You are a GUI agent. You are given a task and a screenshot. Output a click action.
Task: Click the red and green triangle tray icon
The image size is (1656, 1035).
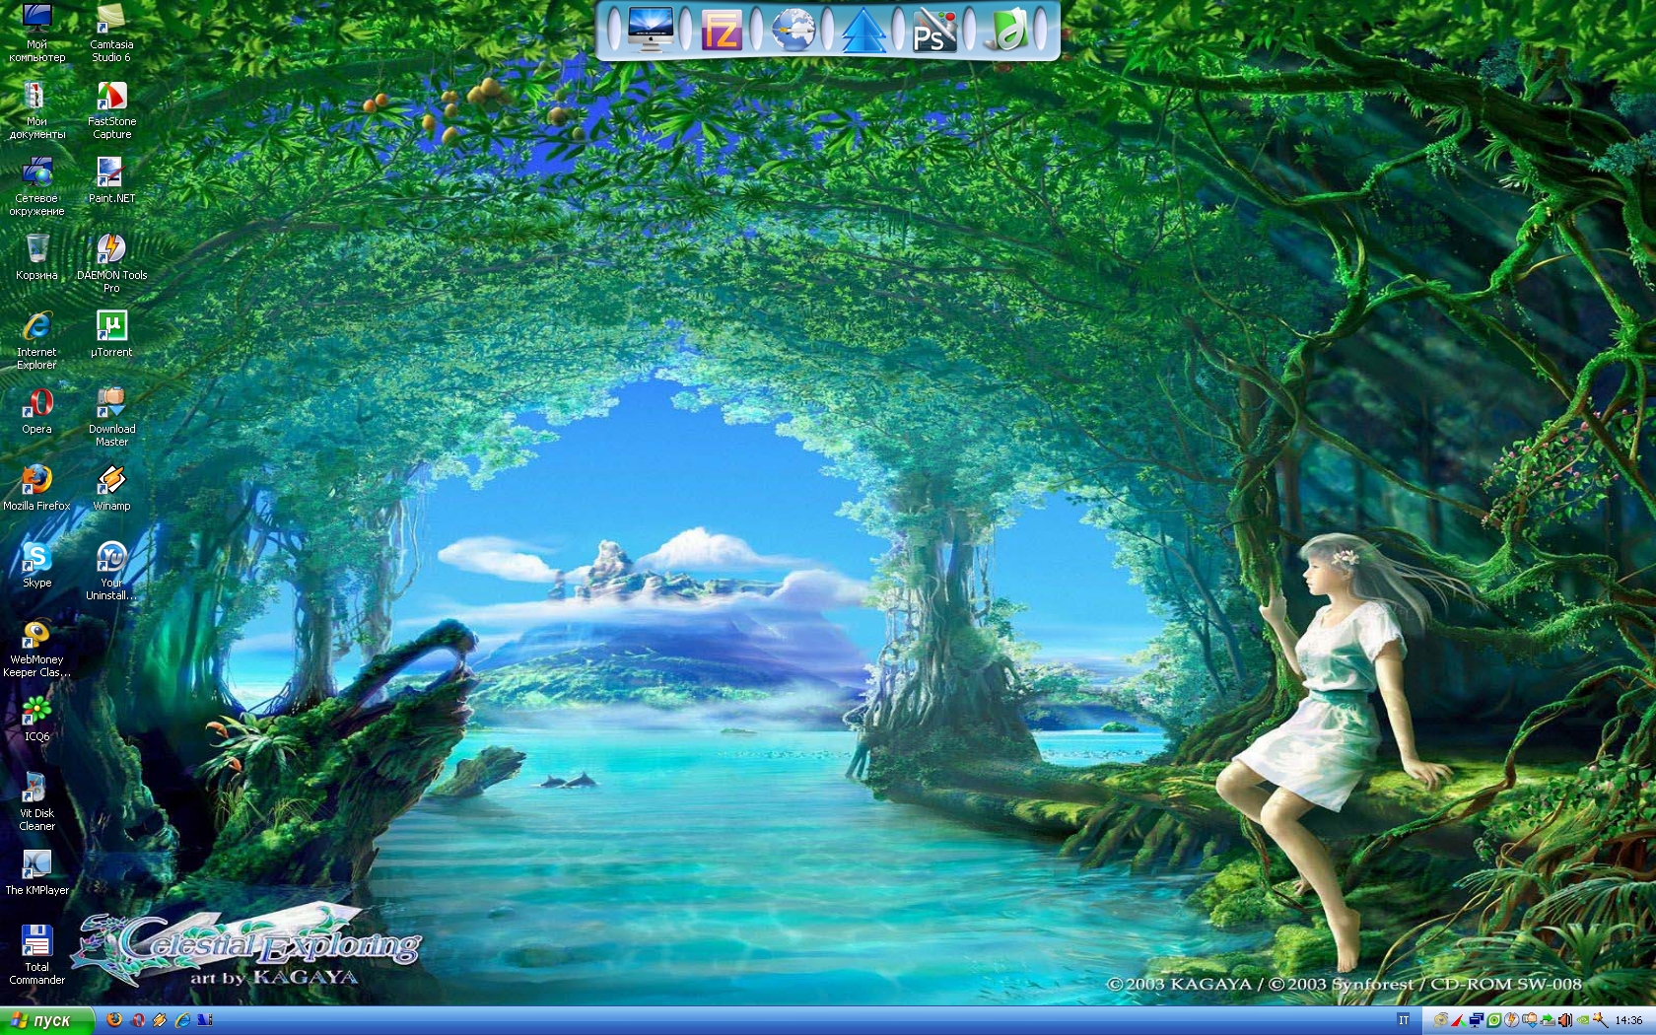(1459, 1020)
